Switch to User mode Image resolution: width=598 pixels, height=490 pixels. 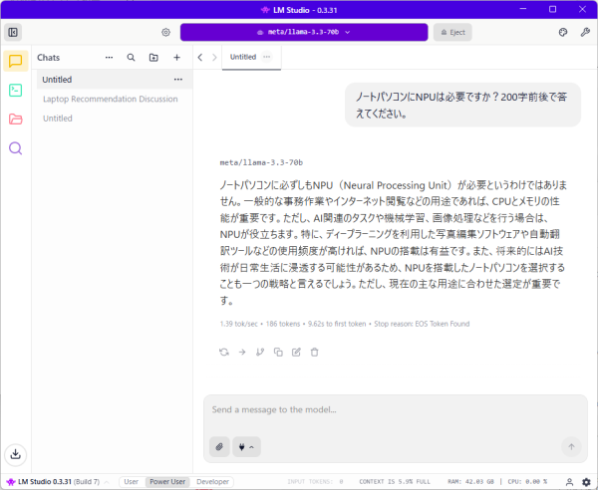tap(131, 481)
